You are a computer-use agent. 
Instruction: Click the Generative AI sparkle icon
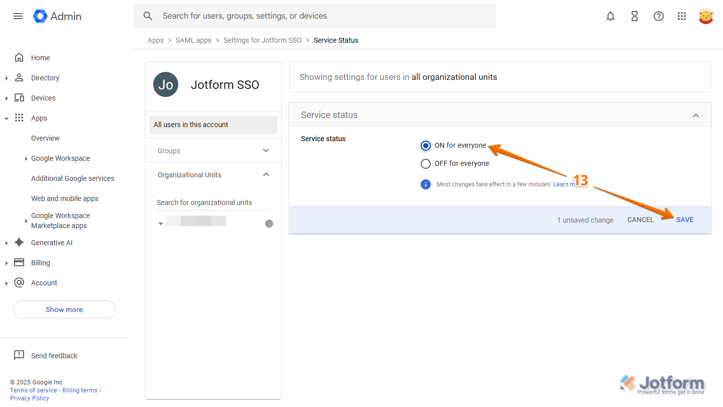point(19,242)
